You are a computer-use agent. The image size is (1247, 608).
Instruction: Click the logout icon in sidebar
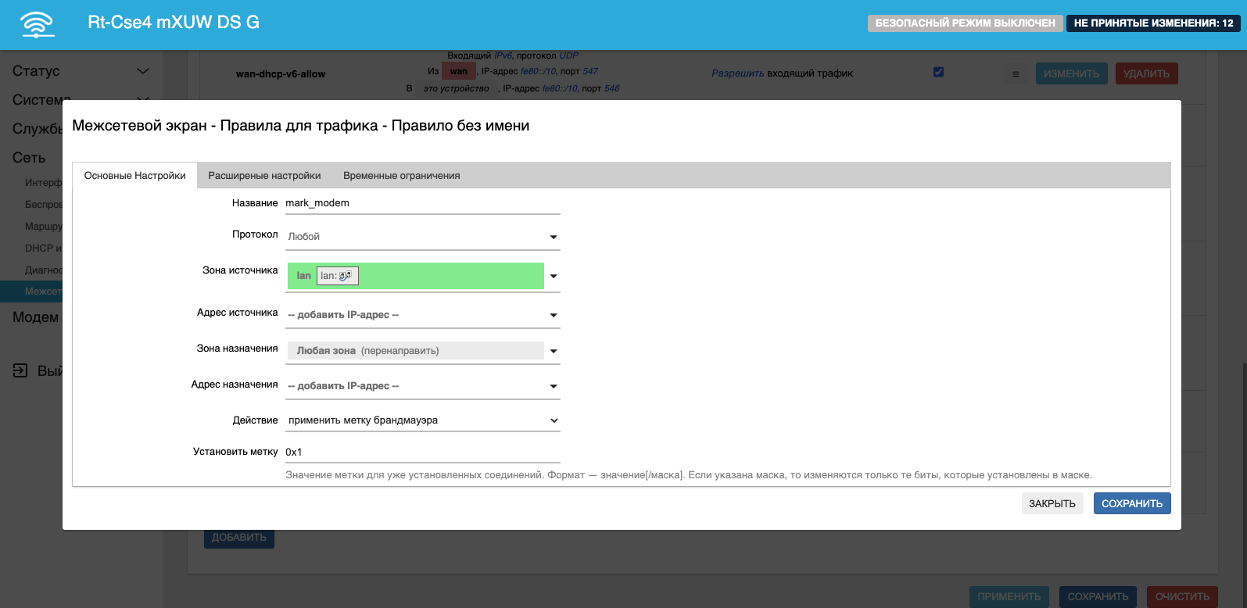click(20, 370)
